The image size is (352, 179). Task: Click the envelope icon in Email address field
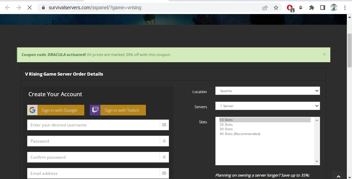[x=164, y=173]
